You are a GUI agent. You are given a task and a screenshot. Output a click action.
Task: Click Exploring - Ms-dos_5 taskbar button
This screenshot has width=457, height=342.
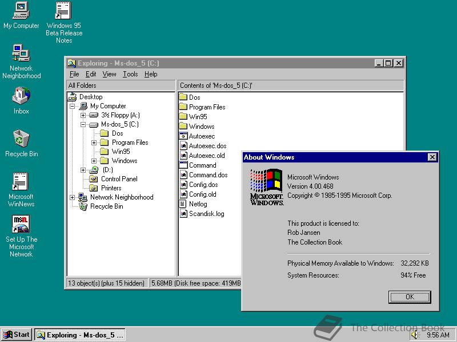pyautogui.click(x=80, y=335)
